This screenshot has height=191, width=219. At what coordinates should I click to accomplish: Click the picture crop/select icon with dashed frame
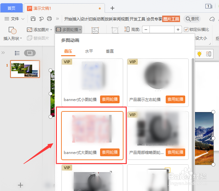[95, 30]
